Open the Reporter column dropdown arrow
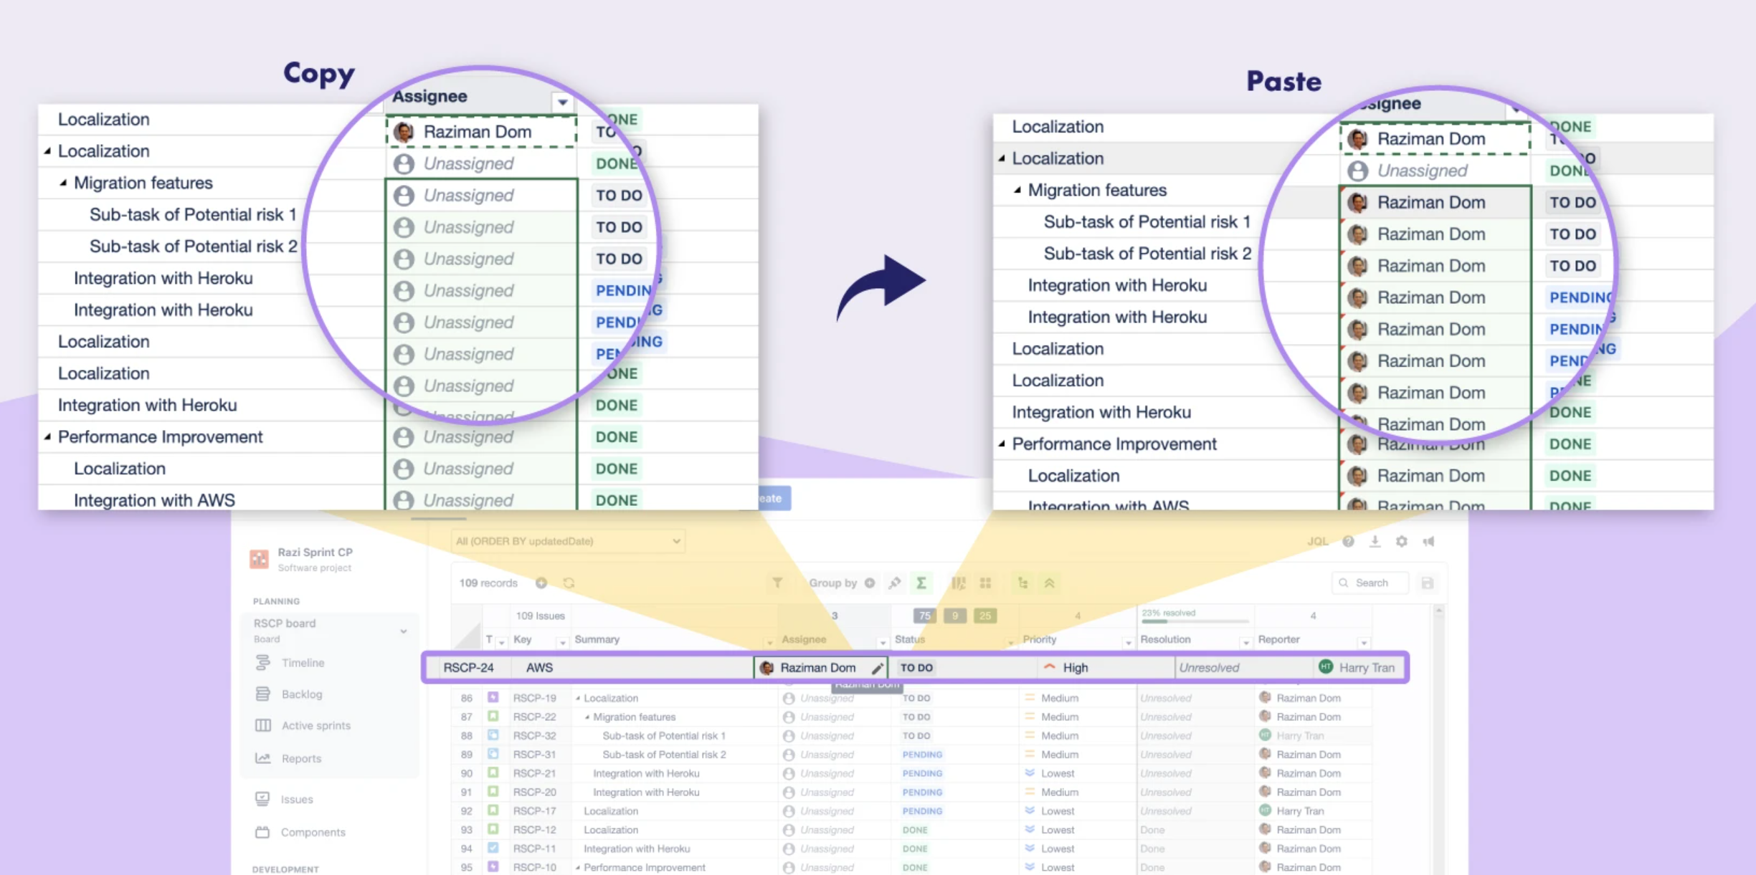Screen dimensions: 1756x875 pos(1364,642)
